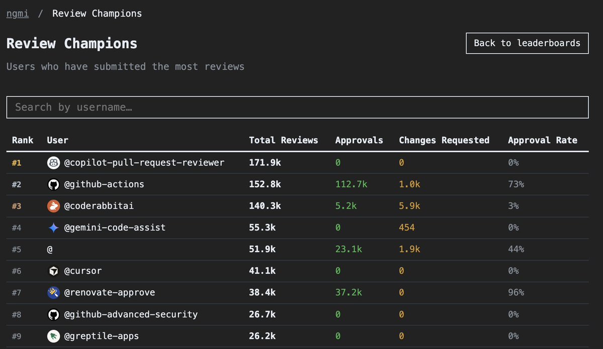Click the gemini-code-assist star icon
603x349 pixels.
pos(53,227)
